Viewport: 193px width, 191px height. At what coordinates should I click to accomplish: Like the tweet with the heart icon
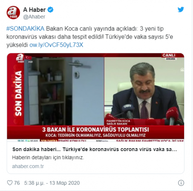pos(10,183)
